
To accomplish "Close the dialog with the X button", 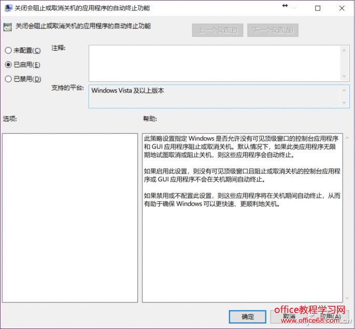I will click(x=342, y=8).
